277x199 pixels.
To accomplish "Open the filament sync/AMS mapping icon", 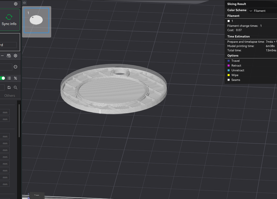I will (9, 56).
